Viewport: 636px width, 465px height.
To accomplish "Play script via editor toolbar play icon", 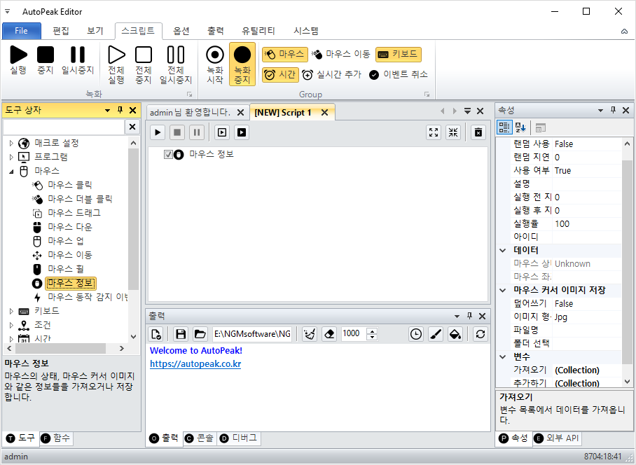I will [x=158, y=132].
